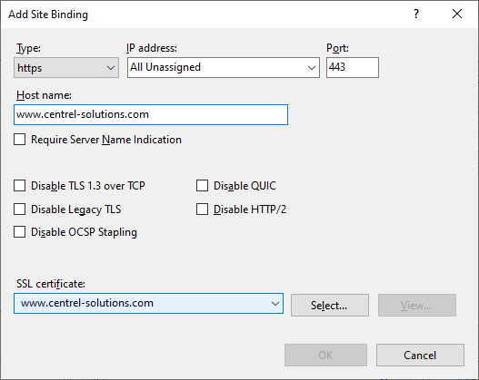The height and width of the screenshot is (380, 479).
Task: Tick Disable Legacy TLS checkbox
Action: tap(20, 209)
